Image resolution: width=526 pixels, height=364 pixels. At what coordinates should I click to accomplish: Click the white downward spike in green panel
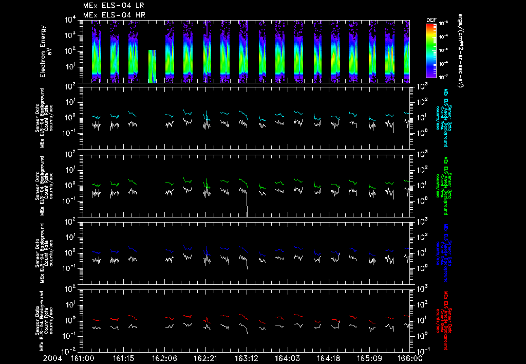coord(247,204)
